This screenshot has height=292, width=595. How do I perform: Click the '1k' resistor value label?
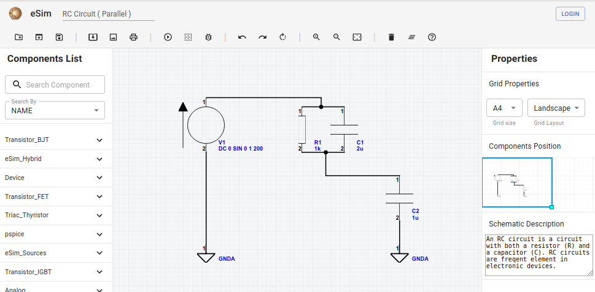pos(317,149)
